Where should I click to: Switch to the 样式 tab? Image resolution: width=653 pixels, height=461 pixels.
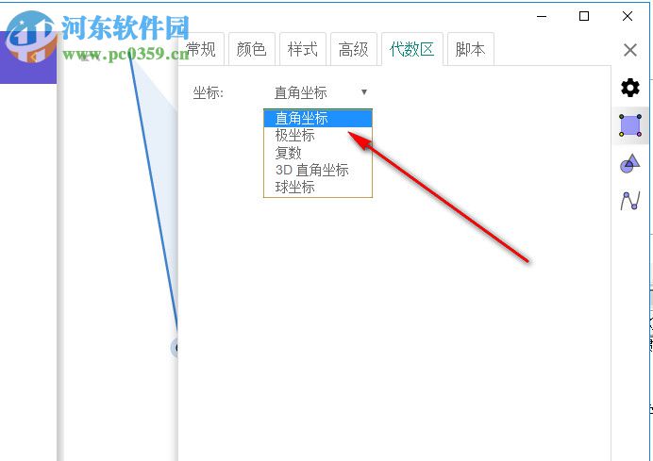click(x=302, y=50)
